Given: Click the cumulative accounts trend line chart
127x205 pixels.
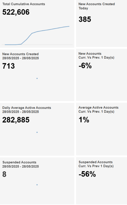Looking at the screenshot, I should 37,35.
